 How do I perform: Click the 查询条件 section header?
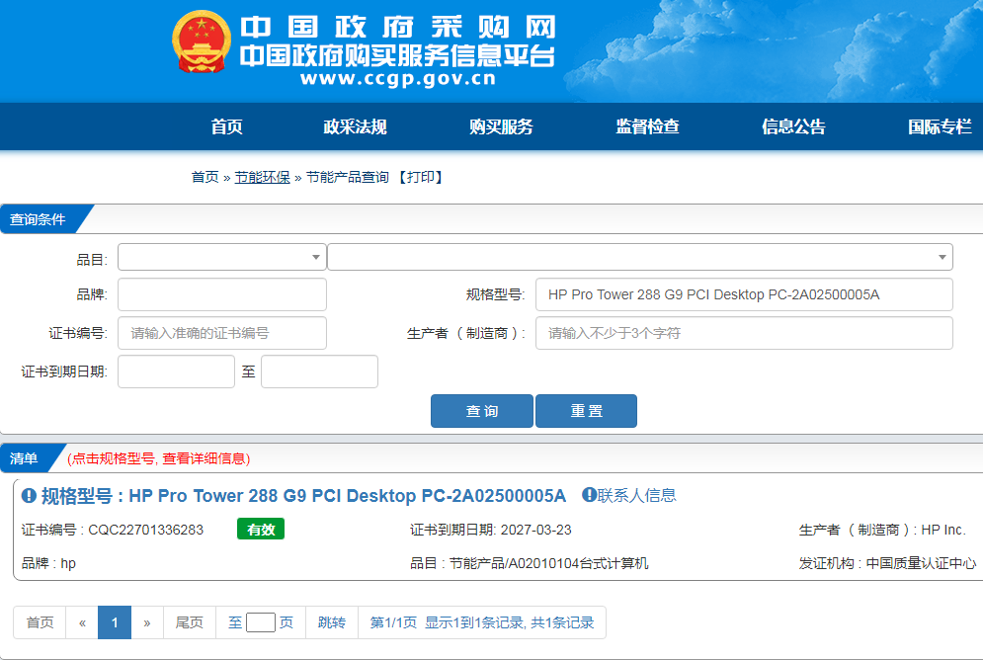[x=38, y=219]
